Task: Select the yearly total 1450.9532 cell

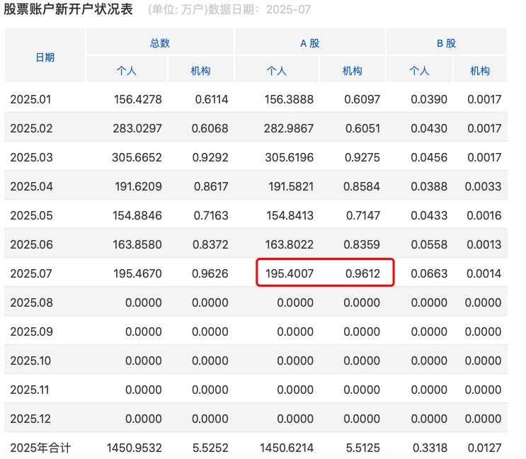Action: point(135,448)
